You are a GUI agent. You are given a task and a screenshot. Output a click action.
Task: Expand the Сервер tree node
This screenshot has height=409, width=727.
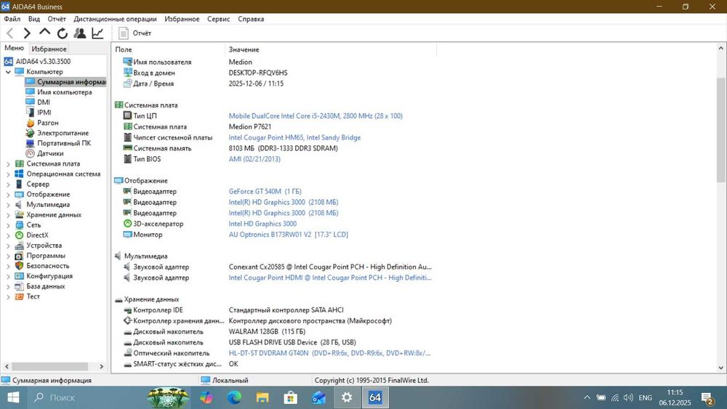8,184
